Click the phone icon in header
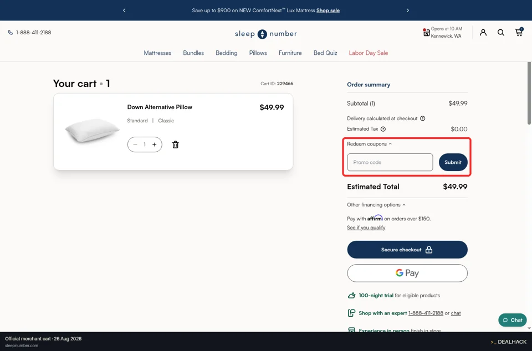Viewport: 532px width, 351px height. 11,33
